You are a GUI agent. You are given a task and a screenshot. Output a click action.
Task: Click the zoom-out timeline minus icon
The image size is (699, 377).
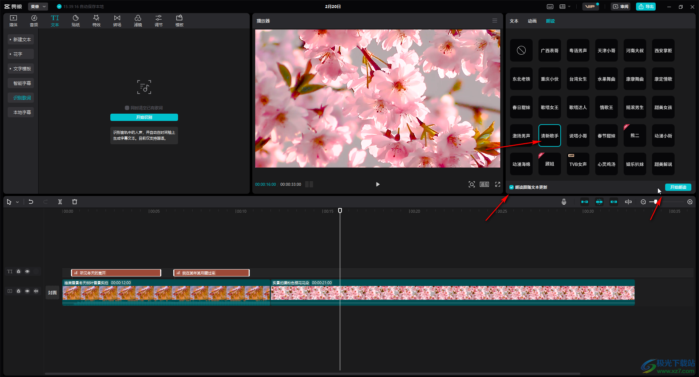(x=643, y=202)
